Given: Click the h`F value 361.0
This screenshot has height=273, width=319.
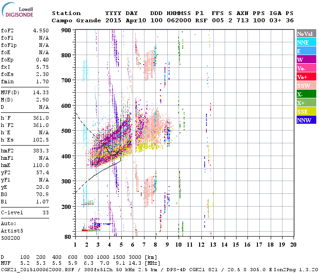Looking at the screenshot, I should [x=41, y=118].
